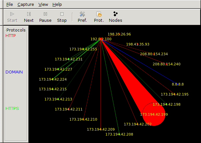Select node 173.194.42.224 on the left
Image resolution: width=201 pixels, height=143 pixels.
tap(53, 79)
